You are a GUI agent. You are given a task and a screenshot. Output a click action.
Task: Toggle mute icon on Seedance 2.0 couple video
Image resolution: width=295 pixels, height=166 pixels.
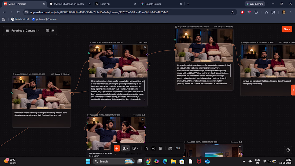pyautogui.click(x=143, y=119)
